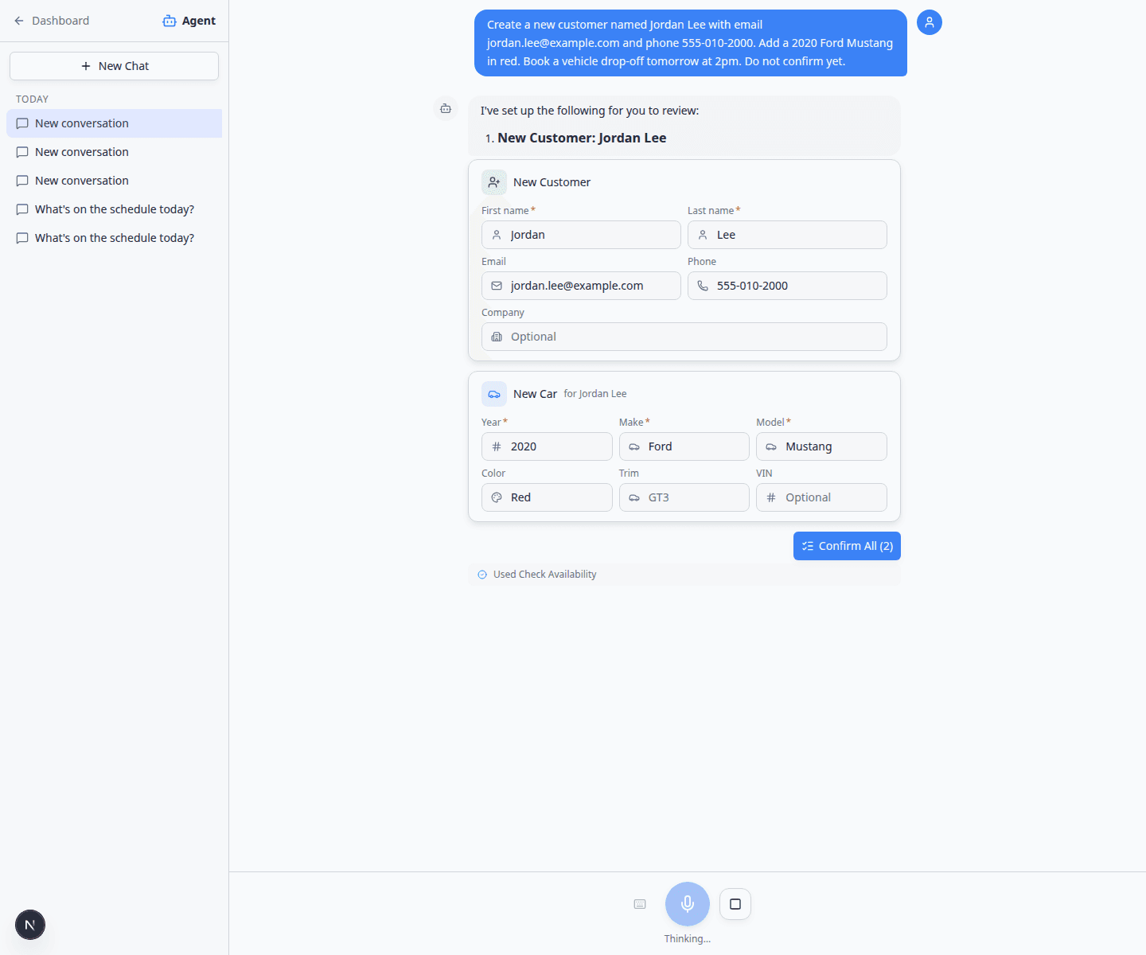Start a New Chat
1146x955 pixels.
114,66
